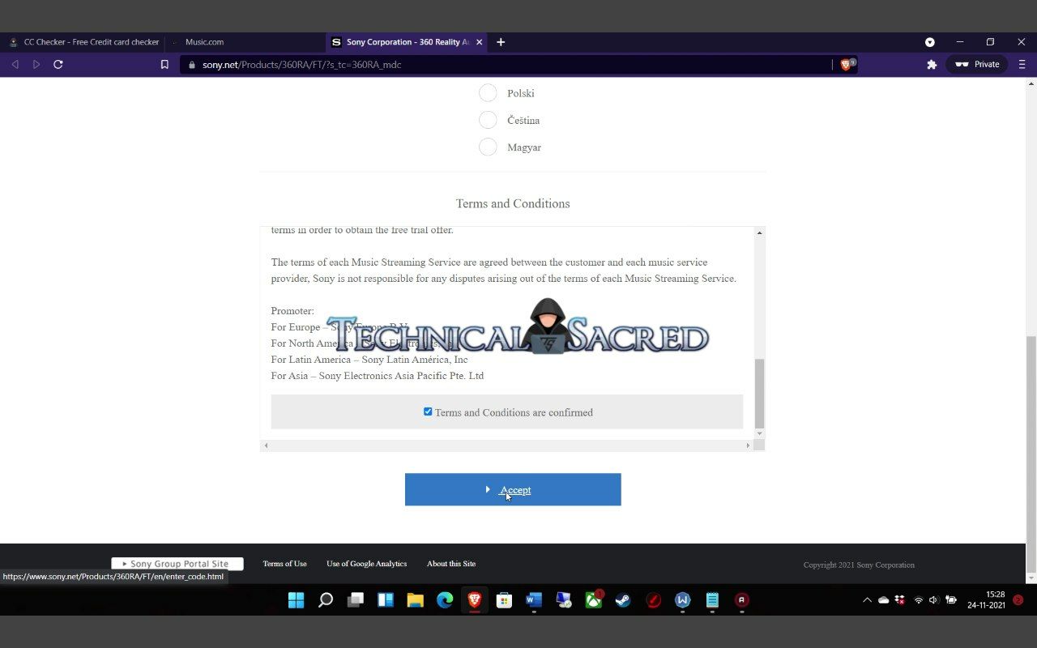1037x648 pixels.
Task: Open Task View on the taskbar
Action: point(356,600)
